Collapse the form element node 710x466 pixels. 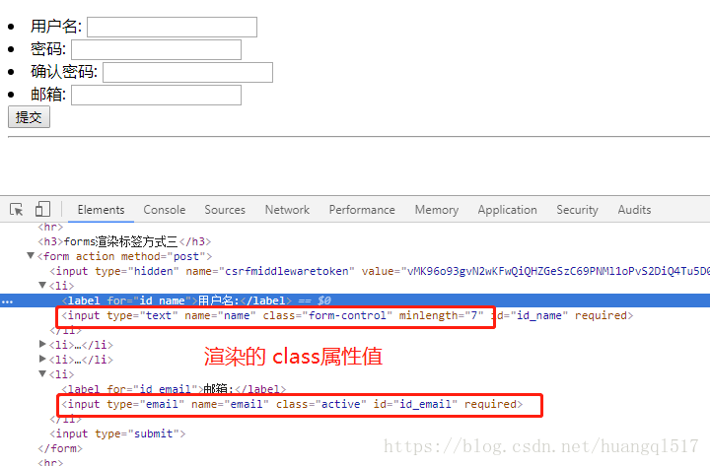coord(31,255)
